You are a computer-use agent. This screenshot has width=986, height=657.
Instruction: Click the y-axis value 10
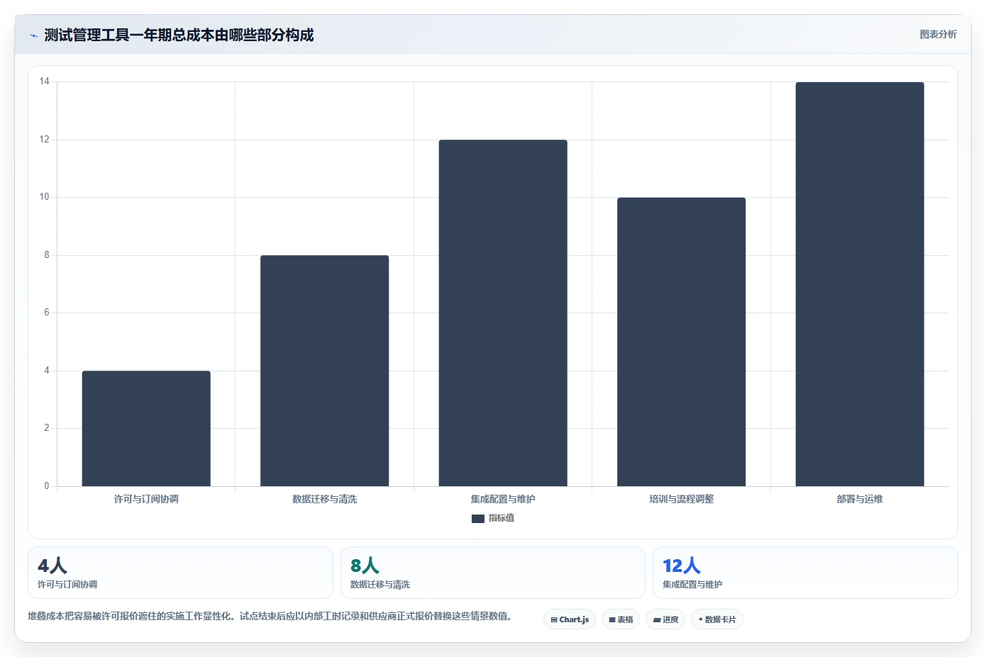click(x=45, y=197)
